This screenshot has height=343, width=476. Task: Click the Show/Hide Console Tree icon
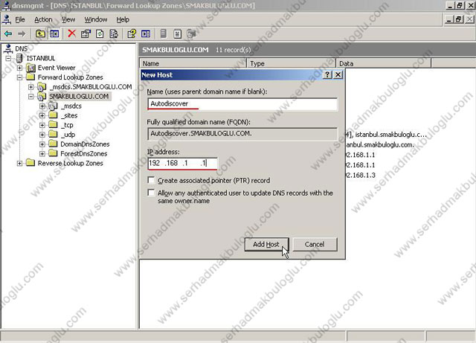tap(53, 33)
